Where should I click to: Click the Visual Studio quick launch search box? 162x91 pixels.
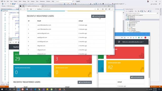pos(65,1)
